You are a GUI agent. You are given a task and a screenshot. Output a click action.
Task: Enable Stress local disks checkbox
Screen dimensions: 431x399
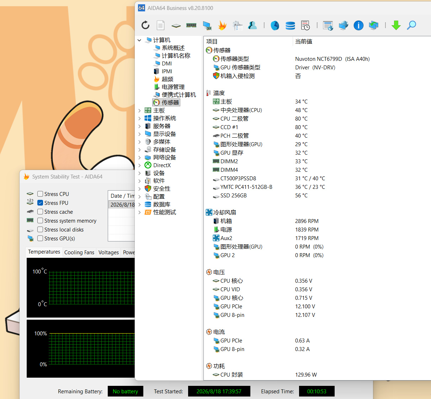[40, 229]
